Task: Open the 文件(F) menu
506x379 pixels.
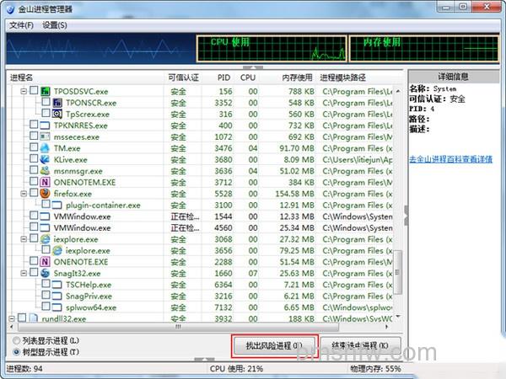Action: (x=21, y=25)
